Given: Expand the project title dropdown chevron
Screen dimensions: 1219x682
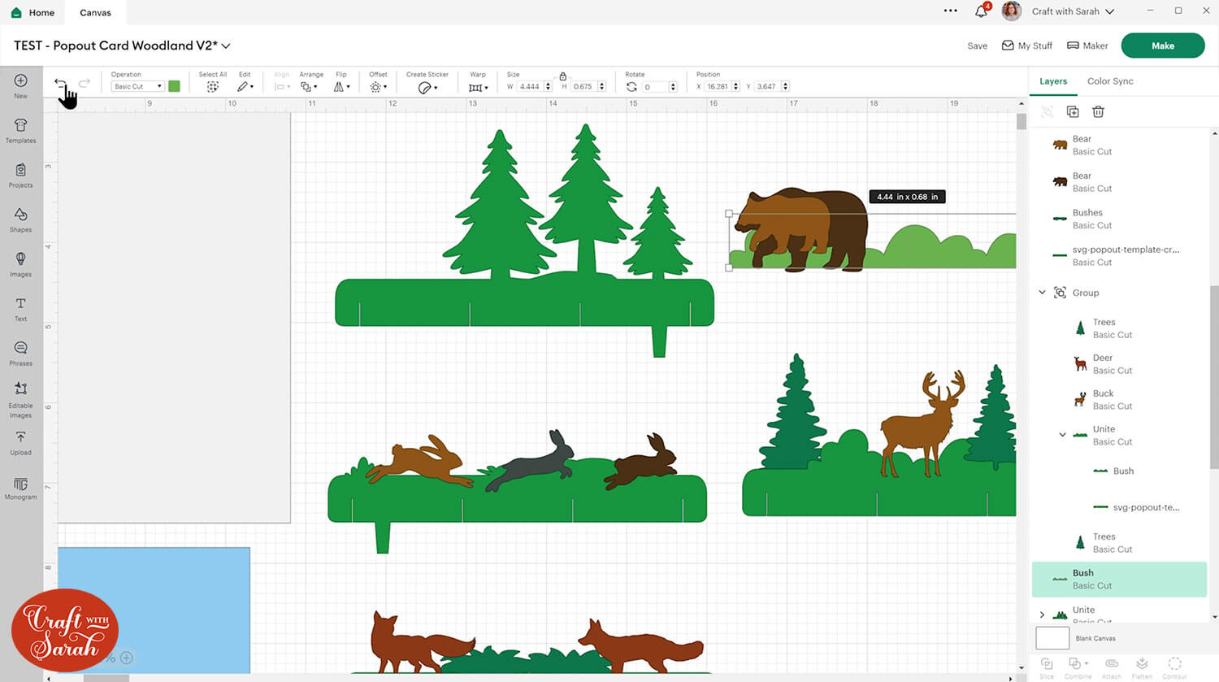Looking at the screenshot, I should [226, 46].
